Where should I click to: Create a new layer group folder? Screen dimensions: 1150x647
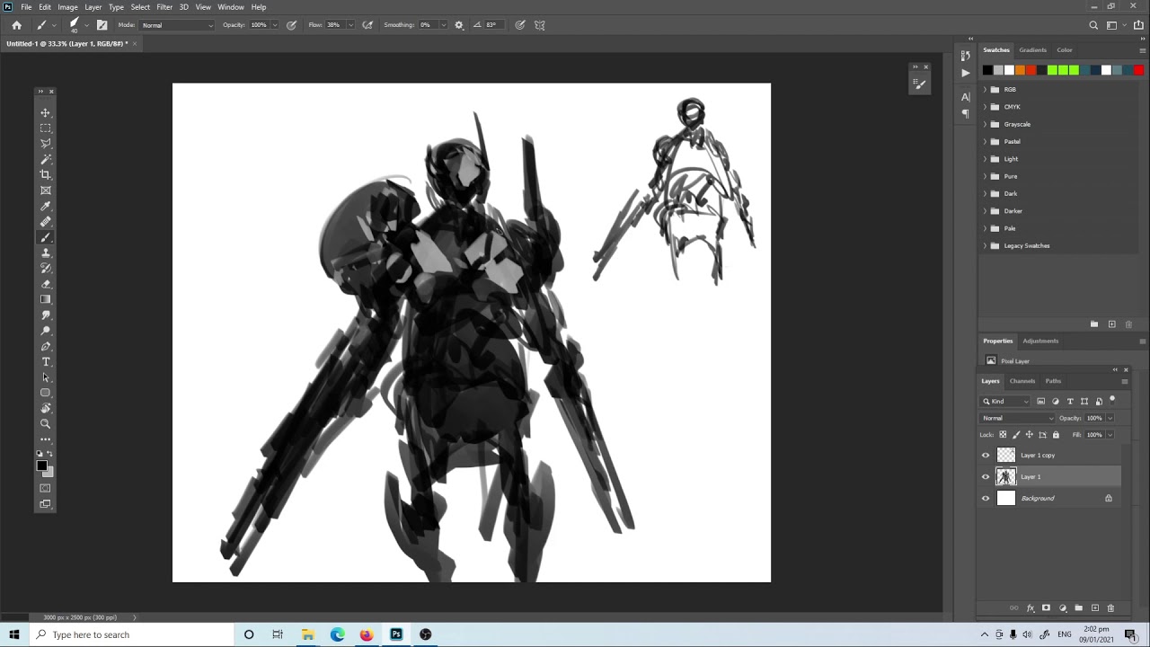point(1079,608)
